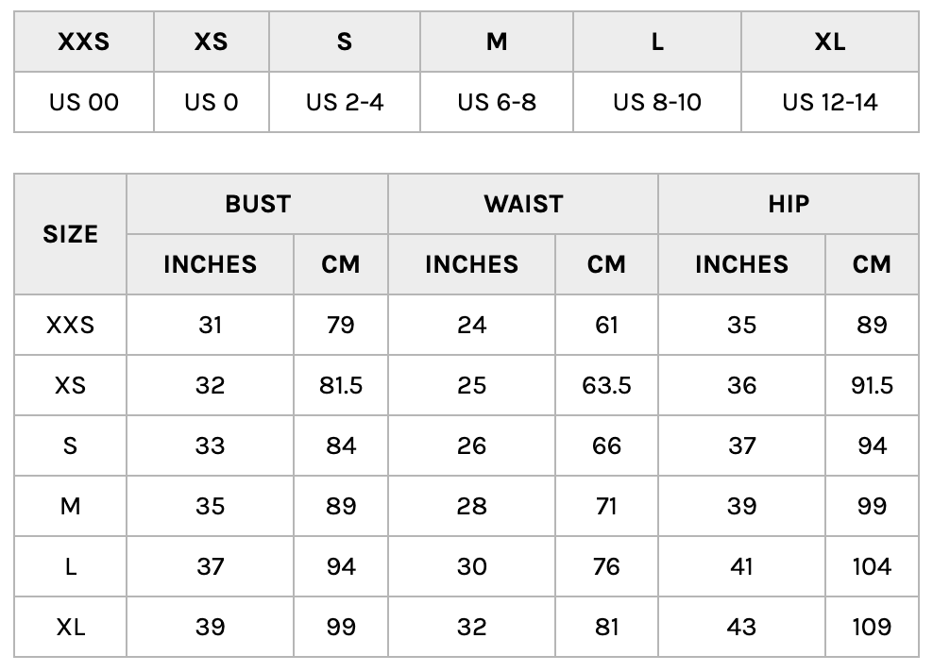Click the CM subheader under HIP

(871, 264)
